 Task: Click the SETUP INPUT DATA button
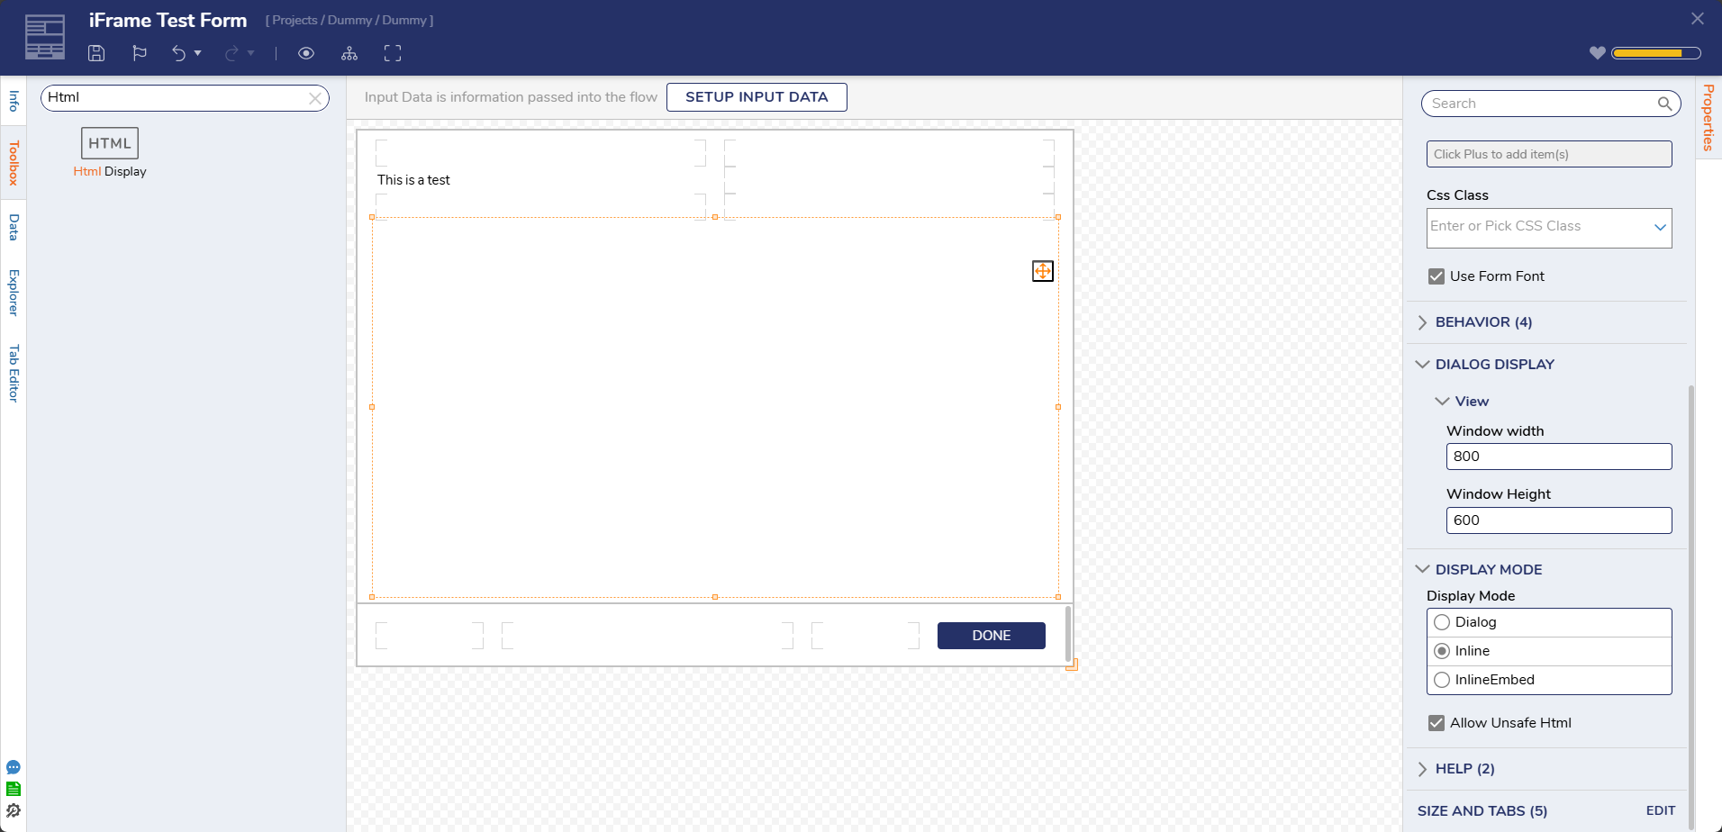[757, 97]
